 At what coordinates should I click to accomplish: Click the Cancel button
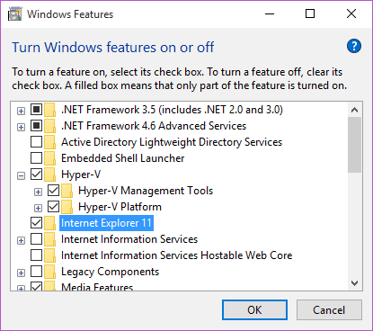[329, 309]
